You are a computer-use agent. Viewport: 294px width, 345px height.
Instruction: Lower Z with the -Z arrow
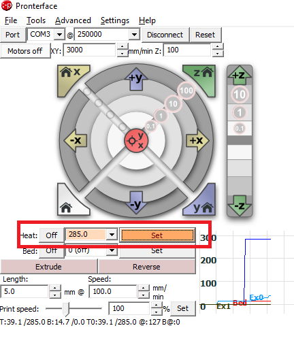click(240, 206)
